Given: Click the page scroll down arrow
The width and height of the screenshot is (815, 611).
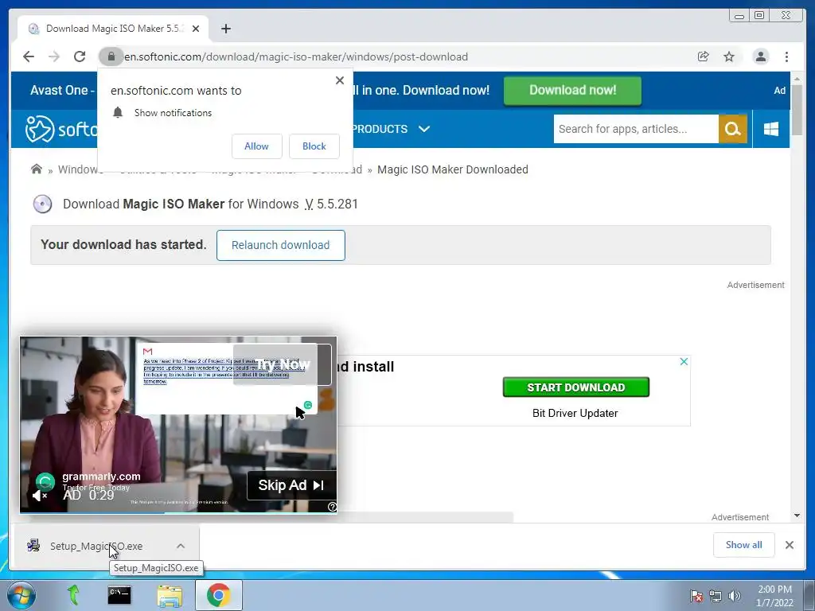Looking at the screenshot, I should (x=797, y=516).
